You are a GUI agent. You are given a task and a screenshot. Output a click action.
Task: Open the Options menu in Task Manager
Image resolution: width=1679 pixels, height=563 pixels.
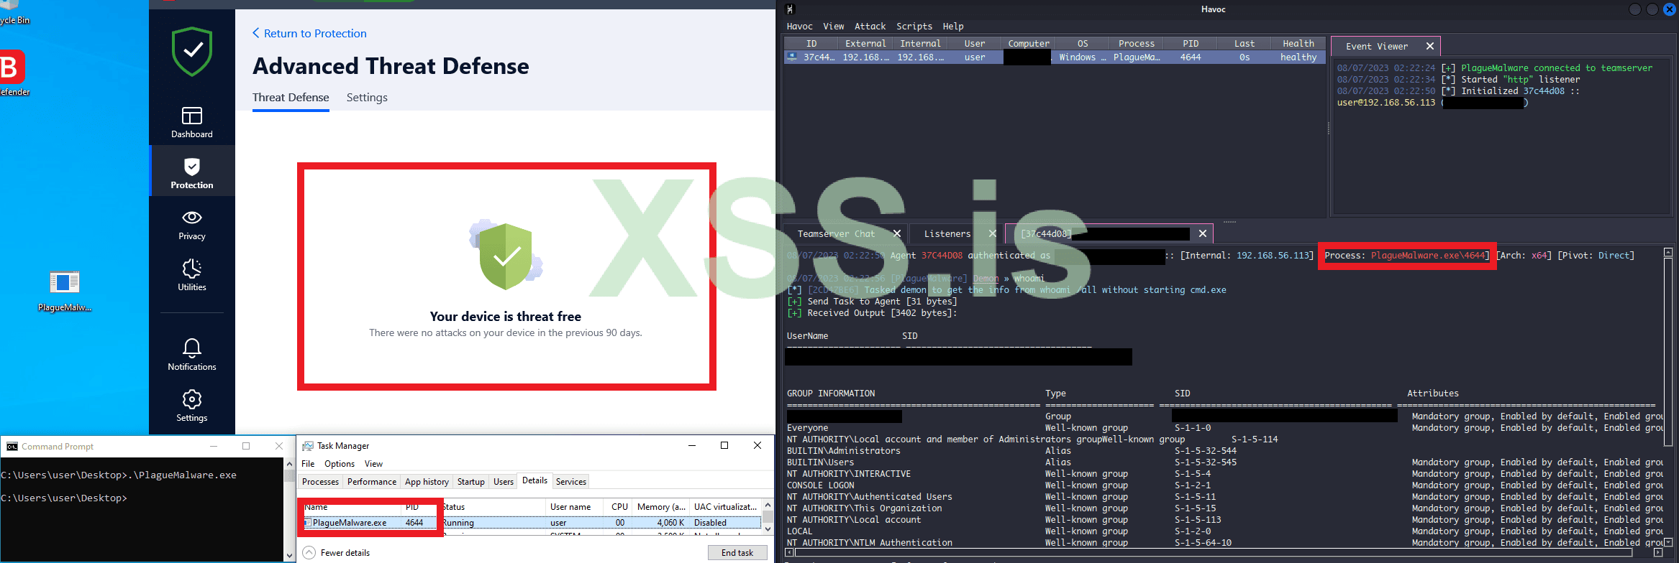click(x=340, y=464)
